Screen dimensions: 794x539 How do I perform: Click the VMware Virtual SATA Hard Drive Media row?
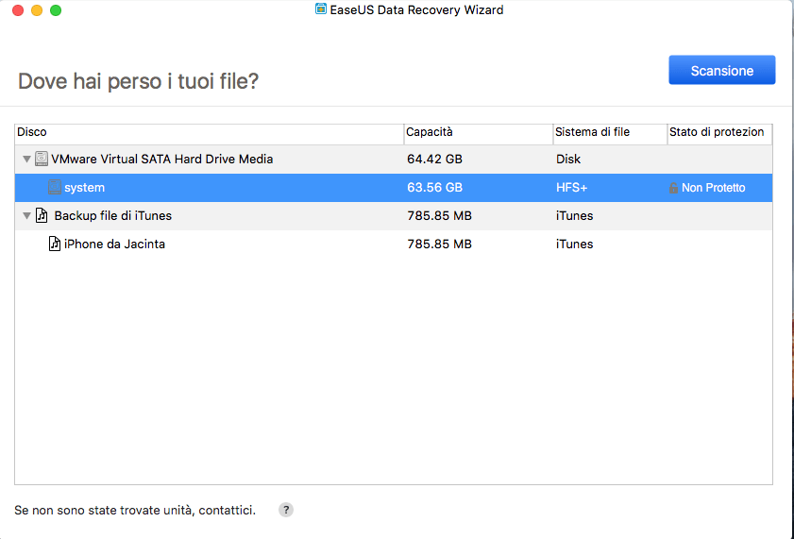[394, 159]
